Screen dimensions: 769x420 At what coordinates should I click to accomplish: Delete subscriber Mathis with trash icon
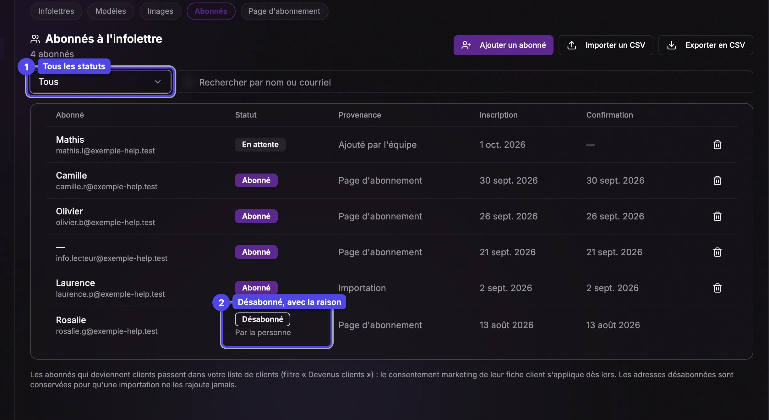click(717, 145)
